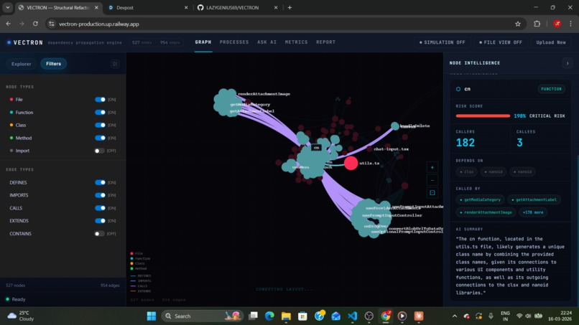This screenshot has height=325, width=579.
Task: Open Task View on taskbar
Action: pos(254,316)
